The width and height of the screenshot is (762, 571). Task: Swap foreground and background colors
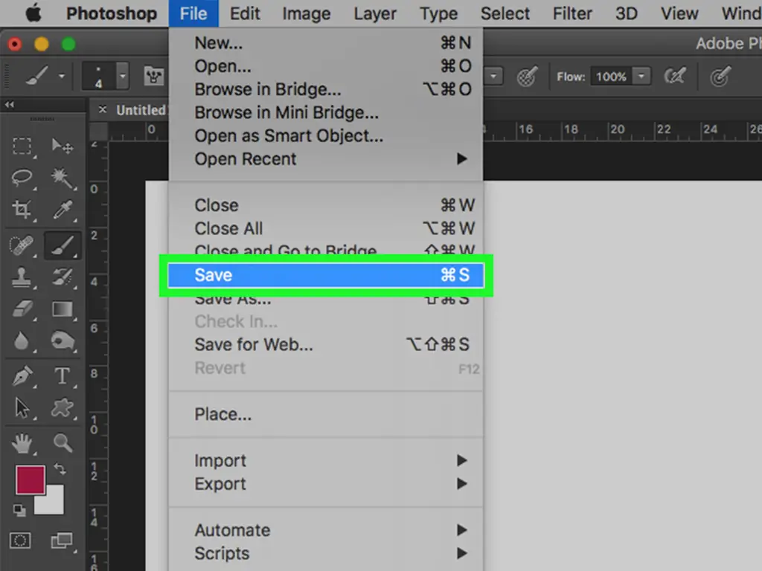(60, 470)
